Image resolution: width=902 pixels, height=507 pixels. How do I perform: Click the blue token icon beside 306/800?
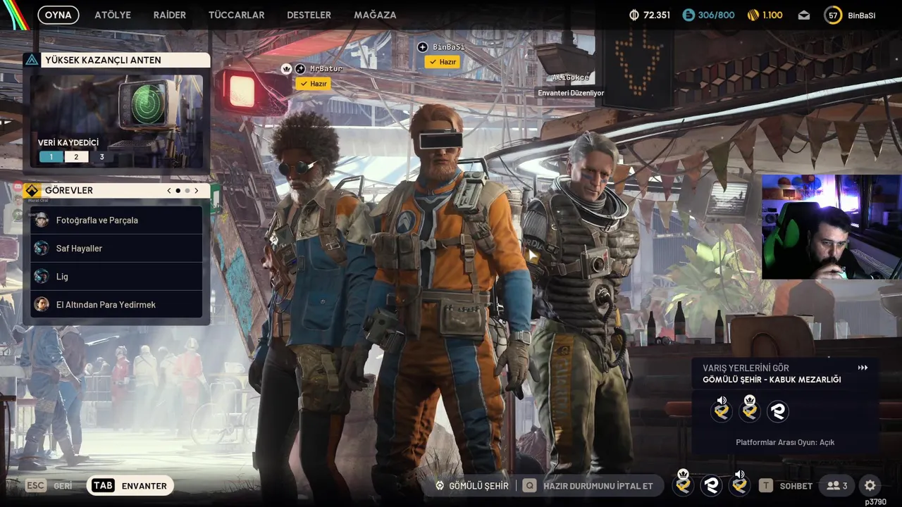pos(688,15)
